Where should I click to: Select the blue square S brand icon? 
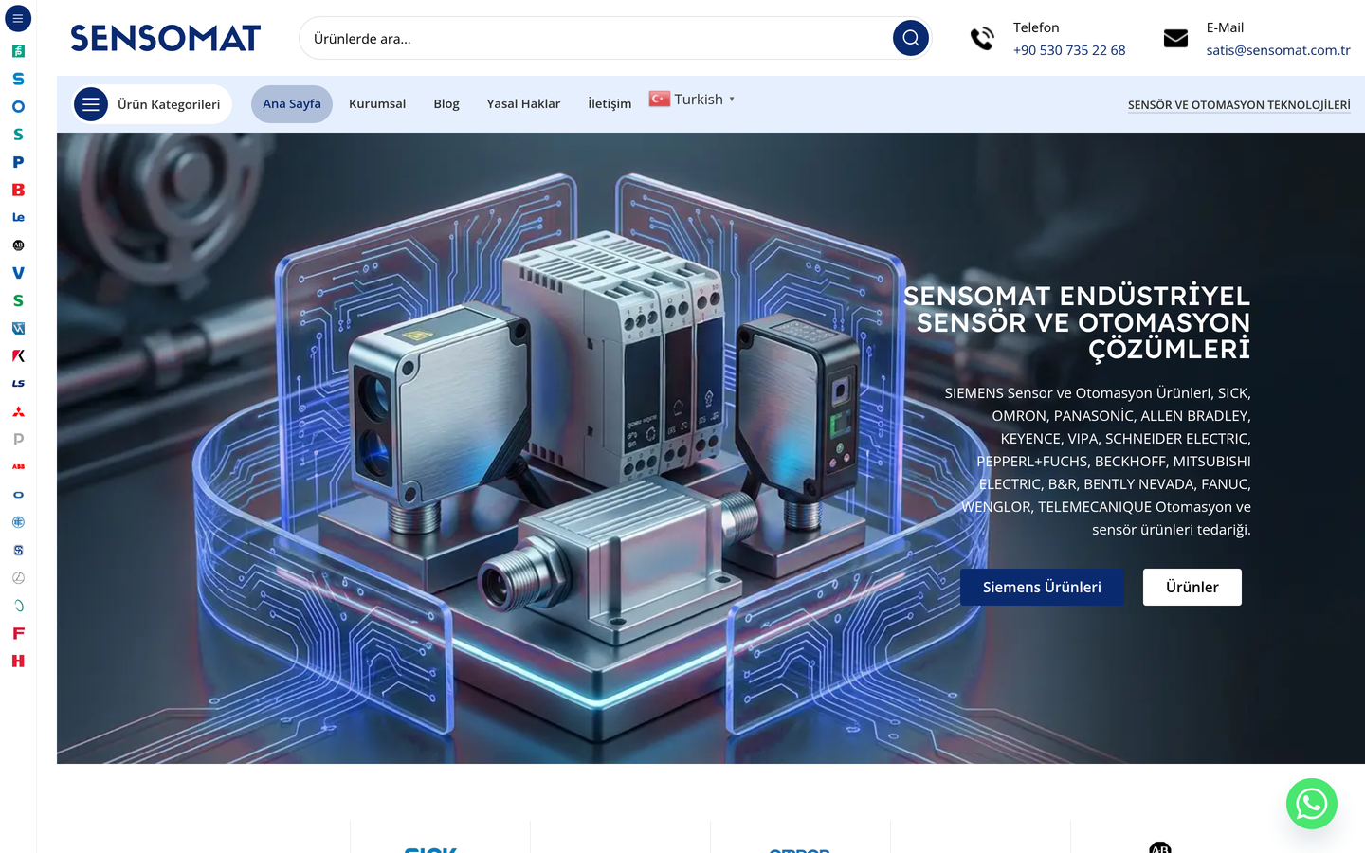click(18, 550)
